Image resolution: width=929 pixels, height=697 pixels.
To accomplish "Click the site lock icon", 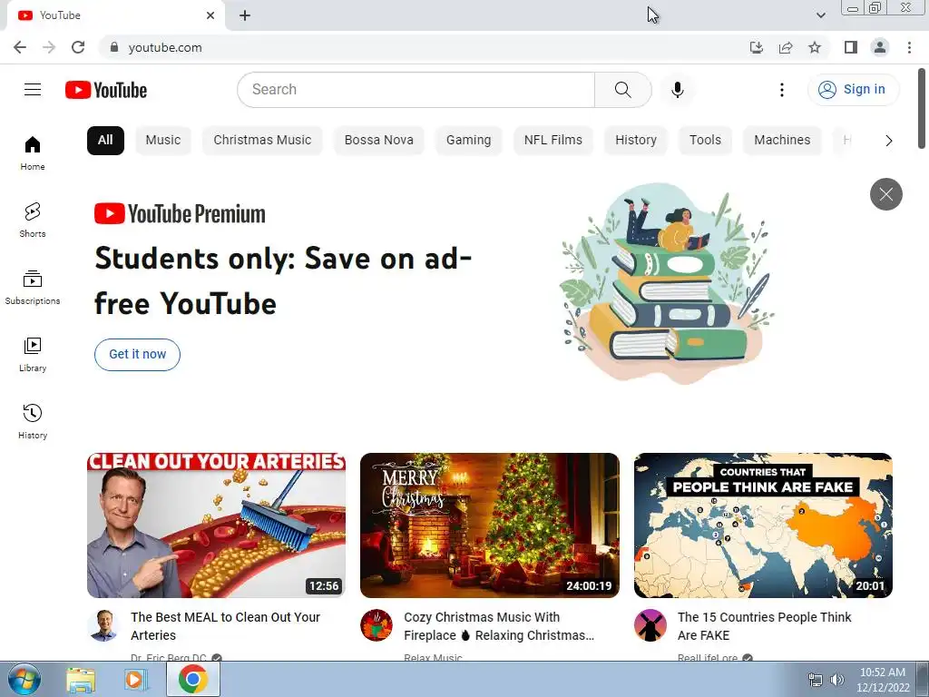I will [114, 47].
